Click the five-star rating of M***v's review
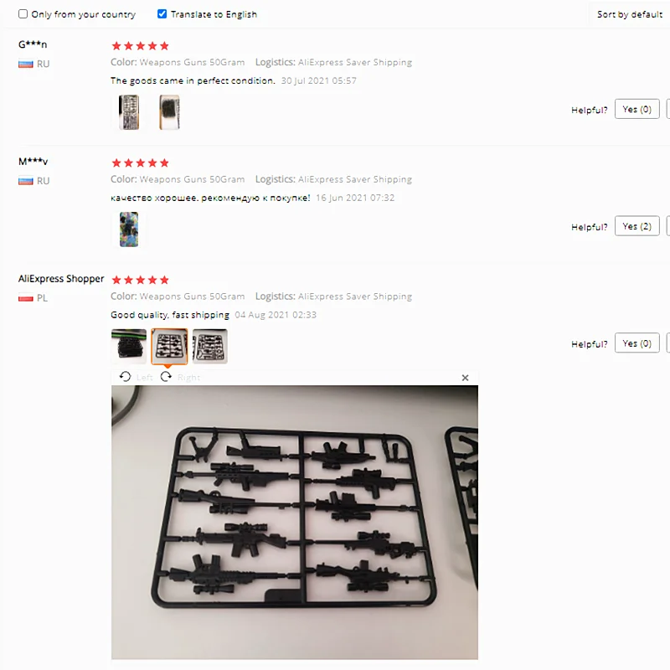670x670 pixels. click(x=140, y=162)
